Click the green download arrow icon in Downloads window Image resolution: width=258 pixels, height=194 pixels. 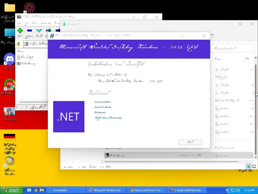64,24
